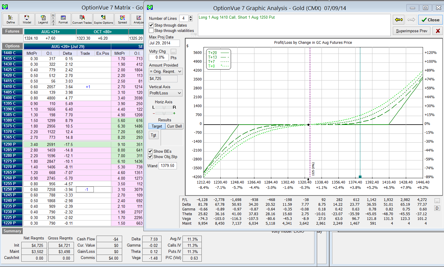Open the Spread tool in Matrix toolbar

pos(122,20)
